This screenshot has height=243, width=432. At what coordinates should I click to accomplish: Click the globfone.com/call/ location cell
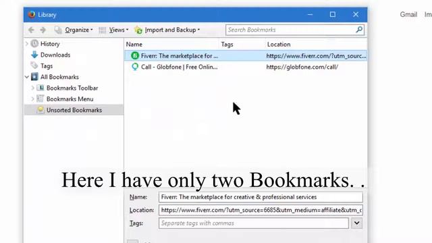pos(302,67)
